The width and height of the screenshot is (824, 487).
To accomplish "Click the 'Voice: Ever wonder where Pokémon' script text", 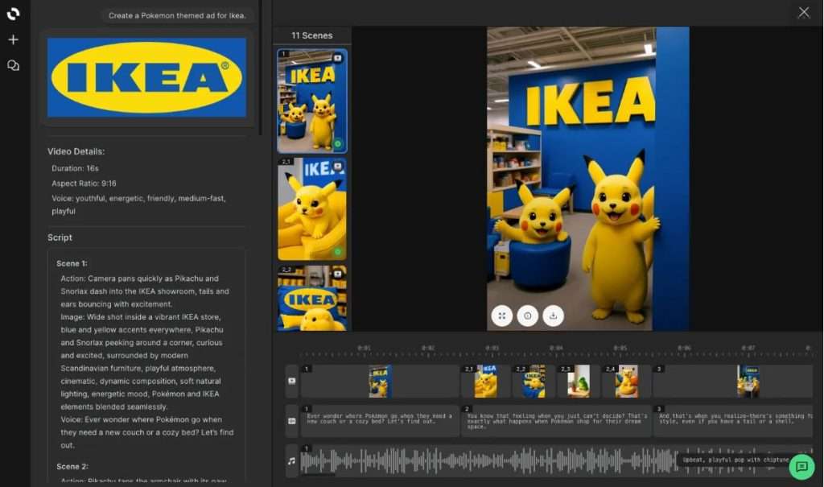I will pos(147,432).
